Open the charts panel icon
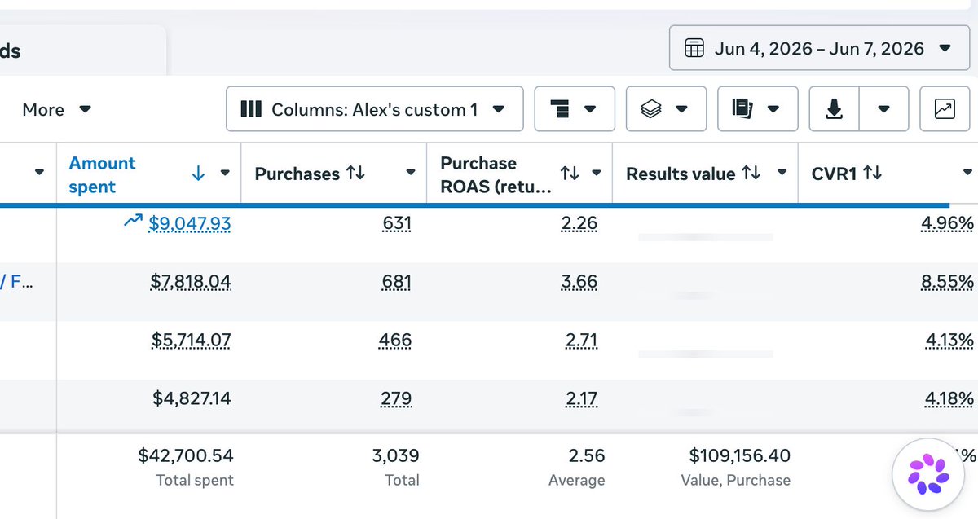 945,109
